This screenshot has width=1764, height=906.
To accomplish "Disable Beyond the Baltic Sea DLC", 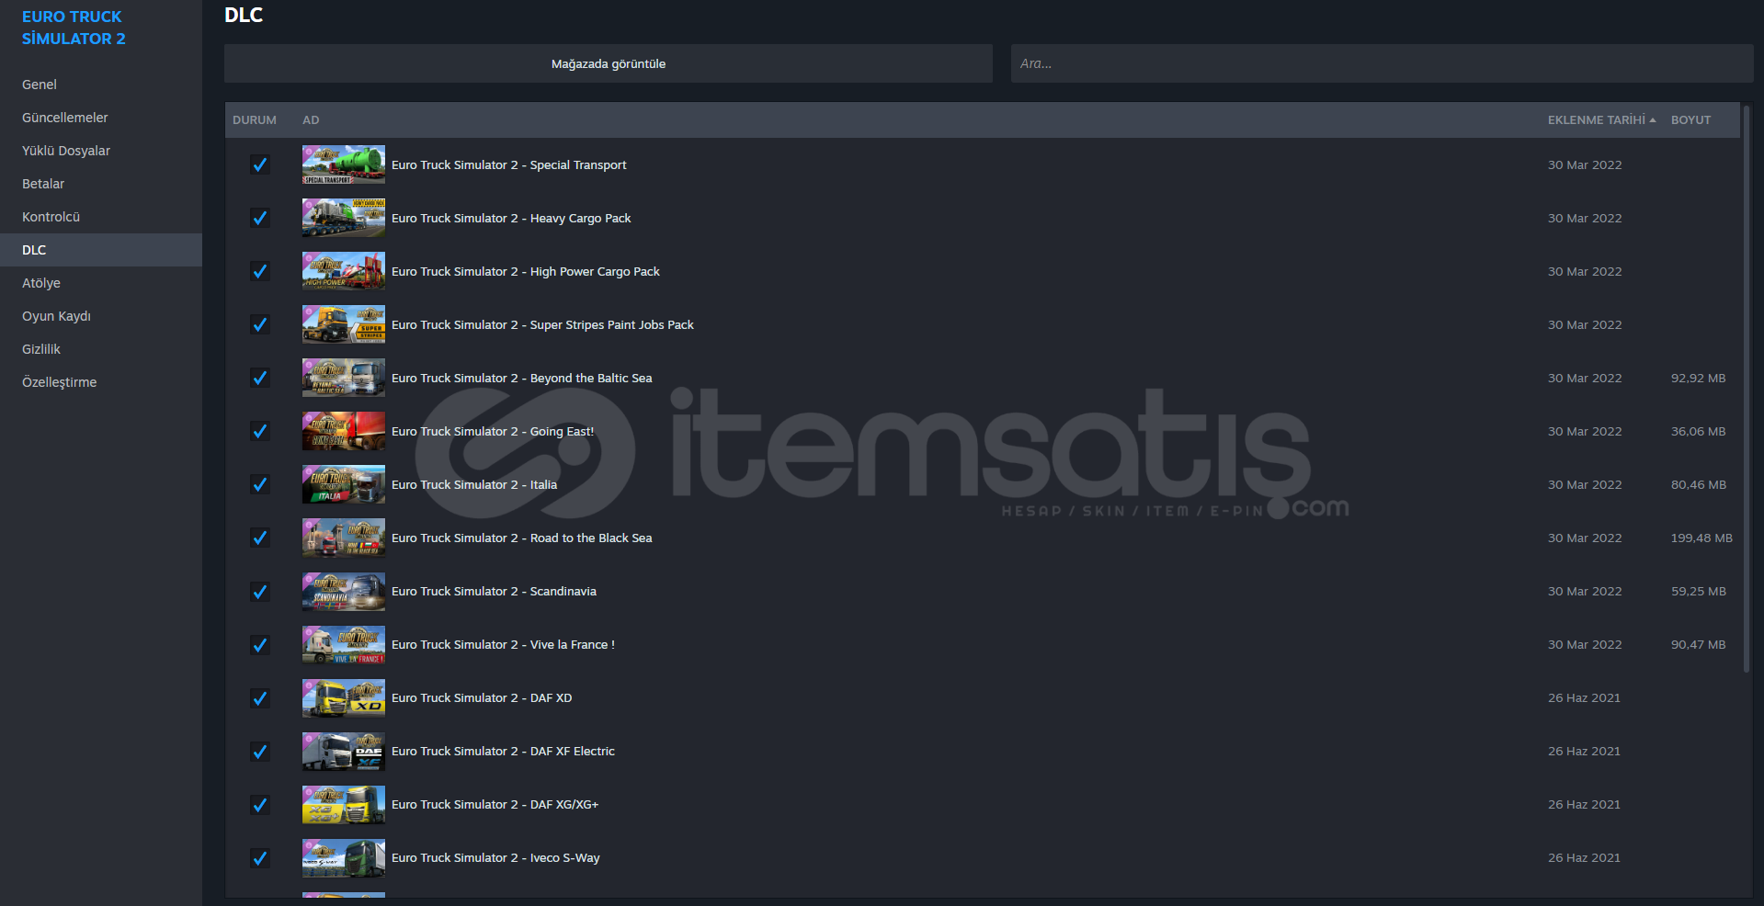I will pos(260,378).
